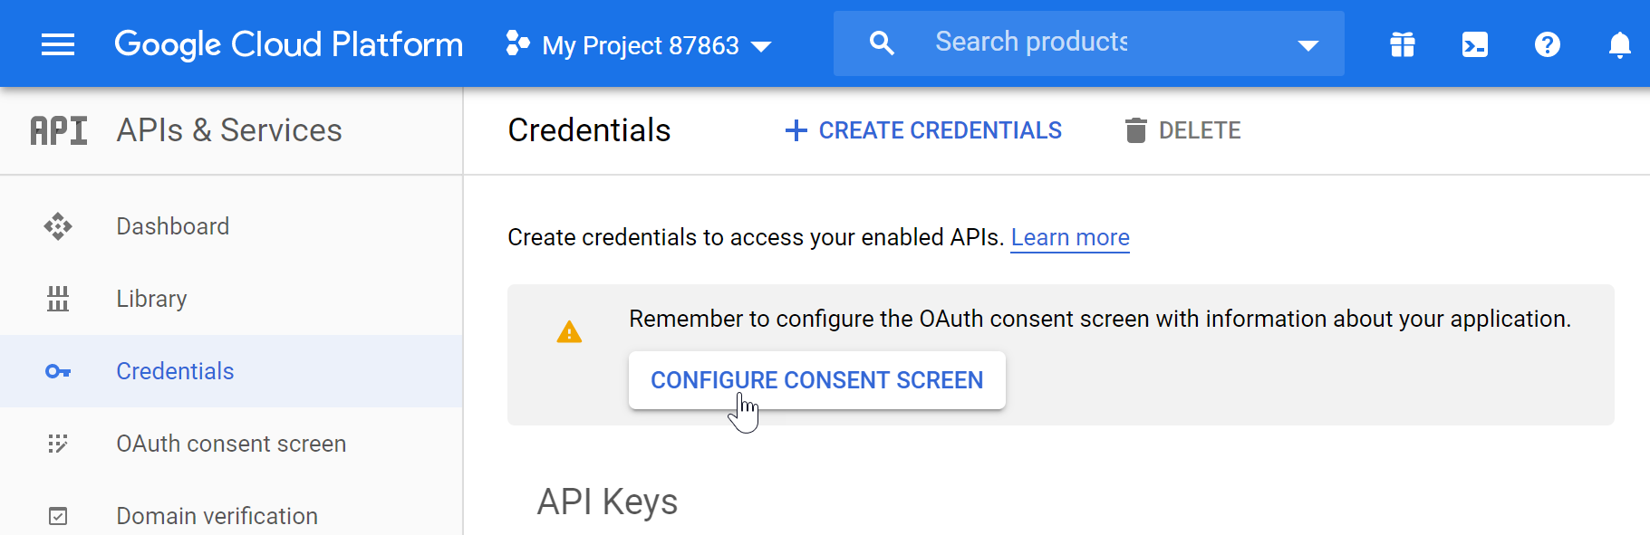Open the help question mark icon
Viewport: 1650px width, 535px height.
click(x=1548, y=44)
